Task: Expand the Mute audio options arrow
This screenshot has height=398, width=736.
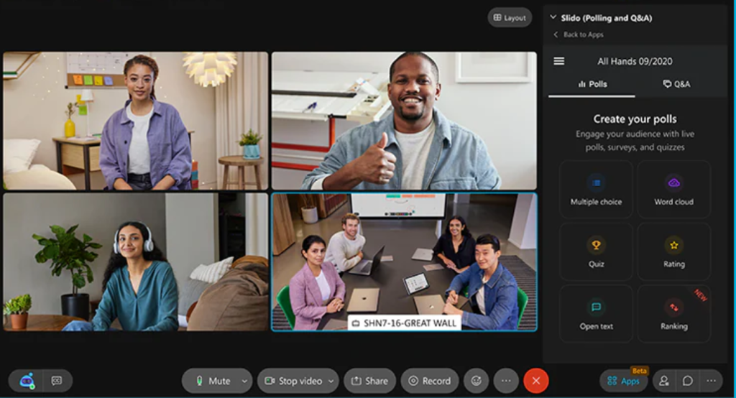Action: 244,381
